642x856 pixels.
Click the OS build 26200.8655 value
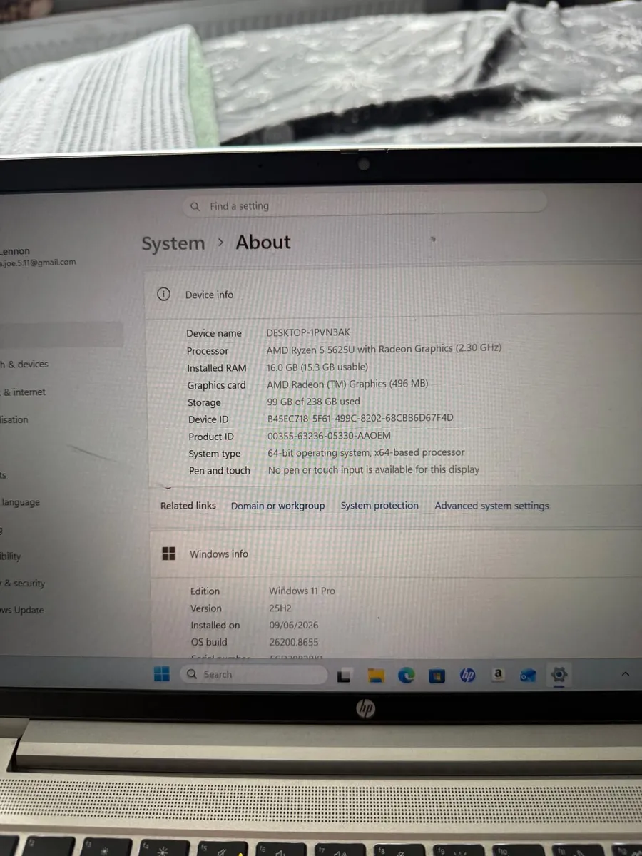click(x=294, y=643)
